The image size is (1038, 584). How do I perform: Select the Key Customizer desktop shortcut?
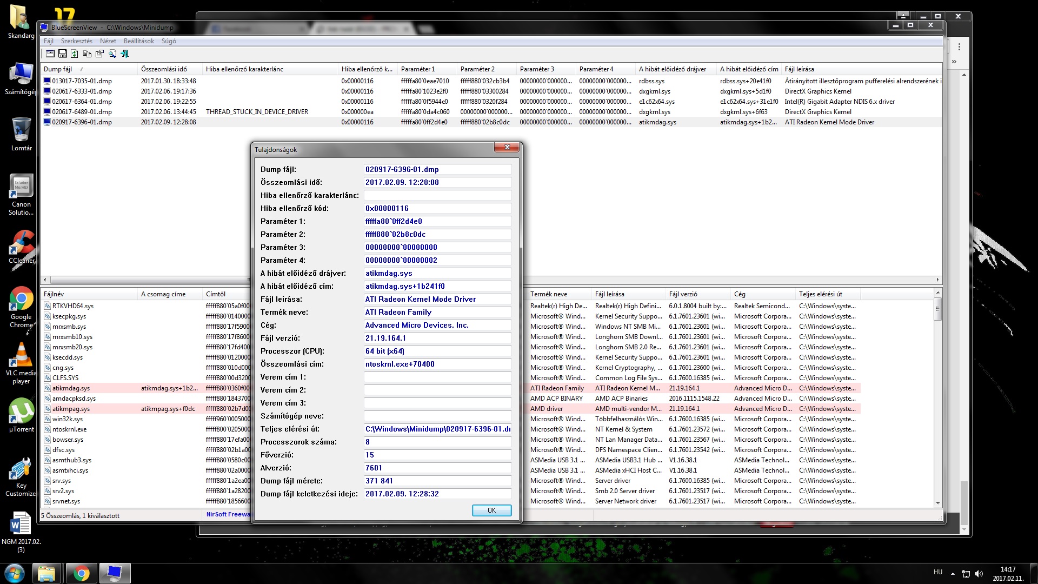coord(21,477)
